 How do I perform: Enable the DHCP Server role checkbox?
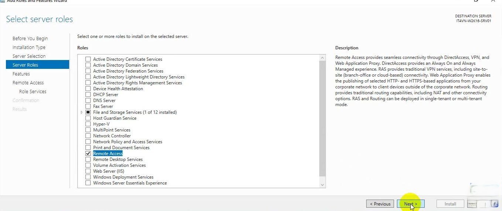[88, 95]
